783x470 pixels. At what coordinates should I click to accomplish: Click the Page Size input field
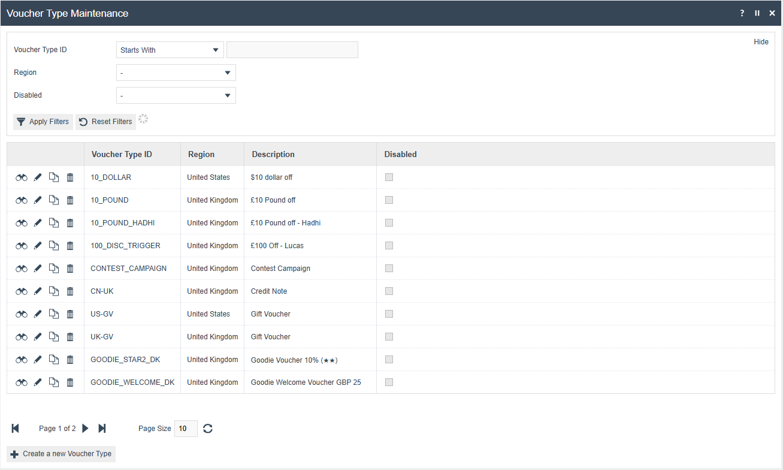coord(186,429)
